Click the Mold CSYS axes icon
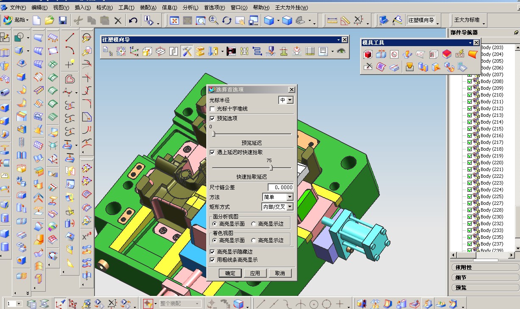The height and width of the screenshot is (309, 520). (134, 52)
